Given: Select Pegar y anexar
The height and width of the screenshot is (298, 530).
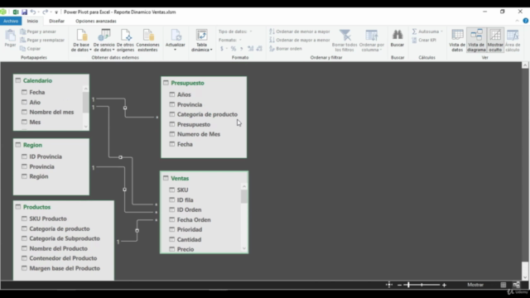Looking at the screenshot, I should (x=38, y=31).
